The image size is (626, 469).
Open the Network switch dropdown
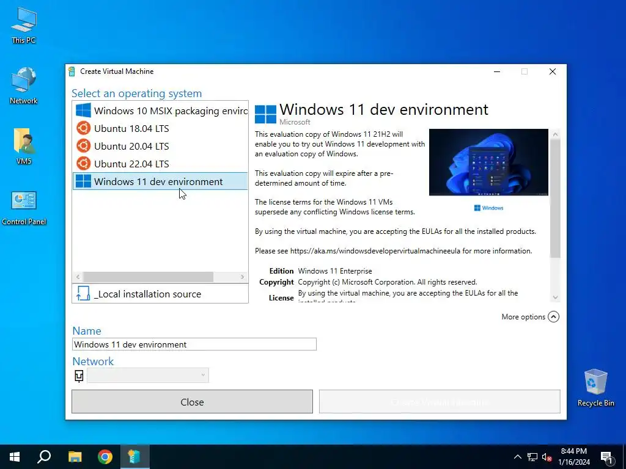tap(148, 376)
